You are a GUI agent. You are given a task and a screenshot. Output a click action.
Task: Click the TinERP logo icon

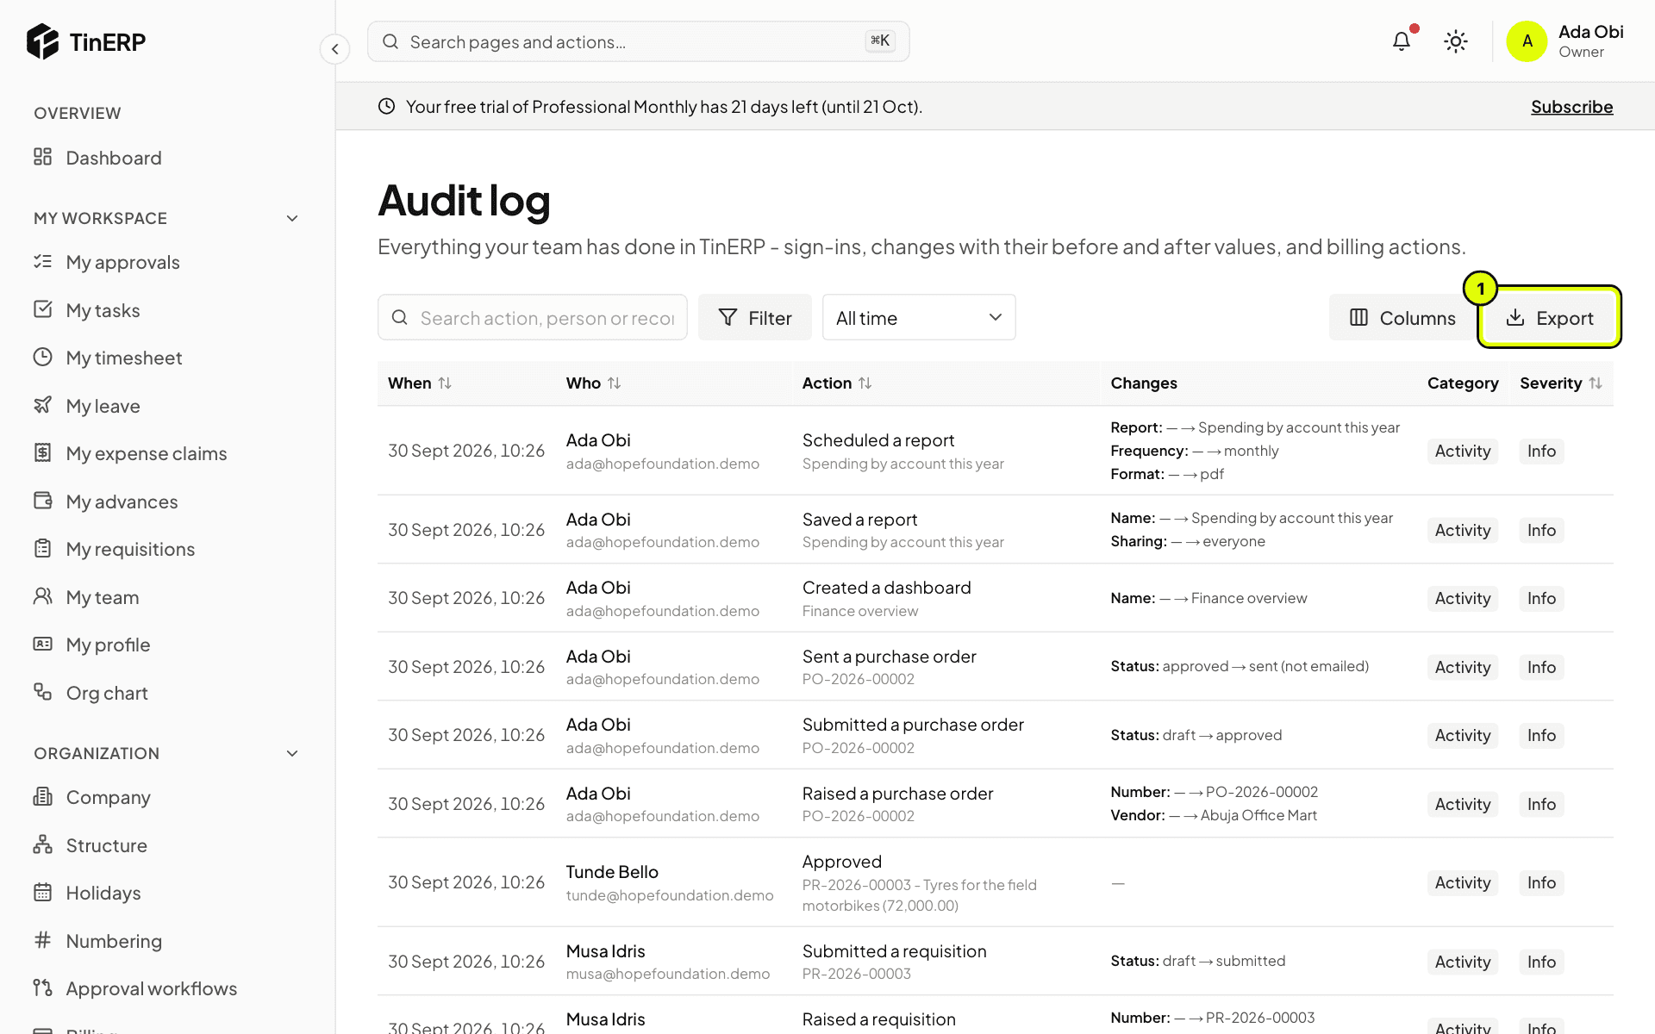coord(42,41)
